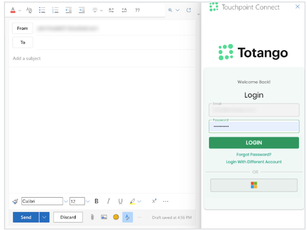Viewport: 307px width, 230px height.
Task: Click the Password field
Action: [254, 126]
